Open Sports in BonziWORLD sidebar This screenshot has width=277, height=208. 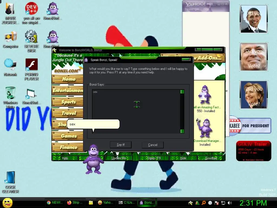pyautogui.click(x=67, y=102)
